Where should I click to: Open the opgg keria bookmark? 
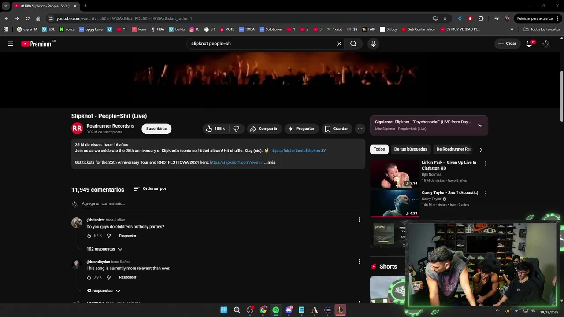click(91, 29)
